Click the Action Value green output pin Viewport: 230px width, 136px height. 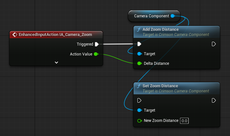pos(96,54)
